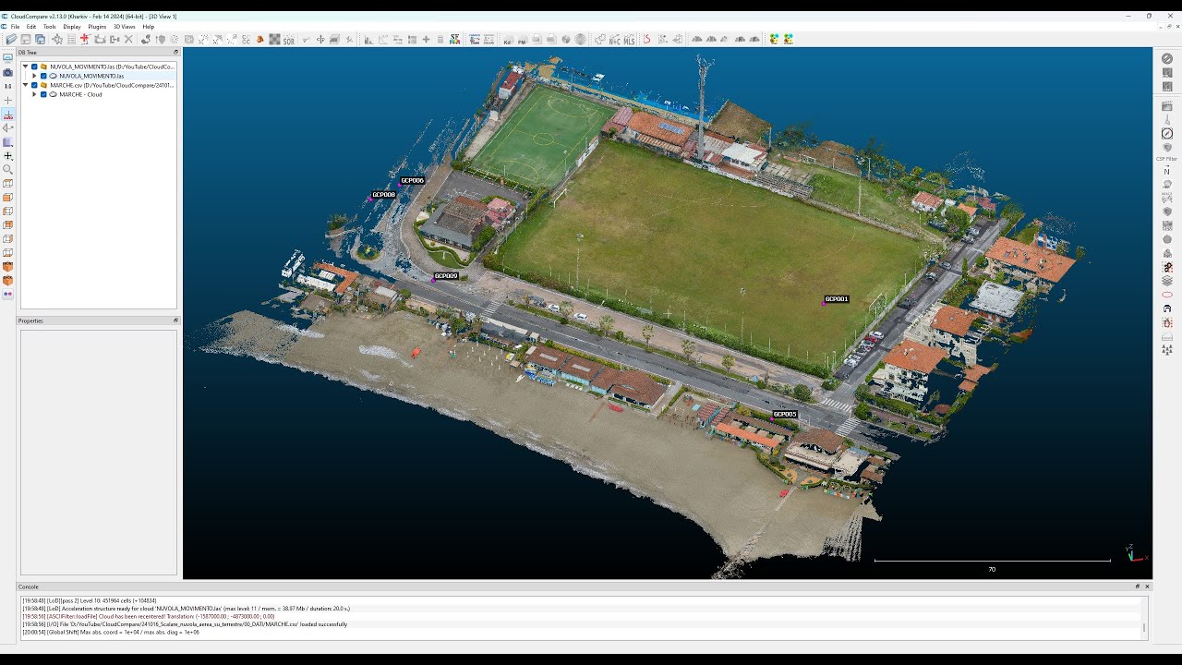Collapse the NUVOLA_MOVIMENTO.las file group
Screen dimensions: 1182x665
click(25, 66)
